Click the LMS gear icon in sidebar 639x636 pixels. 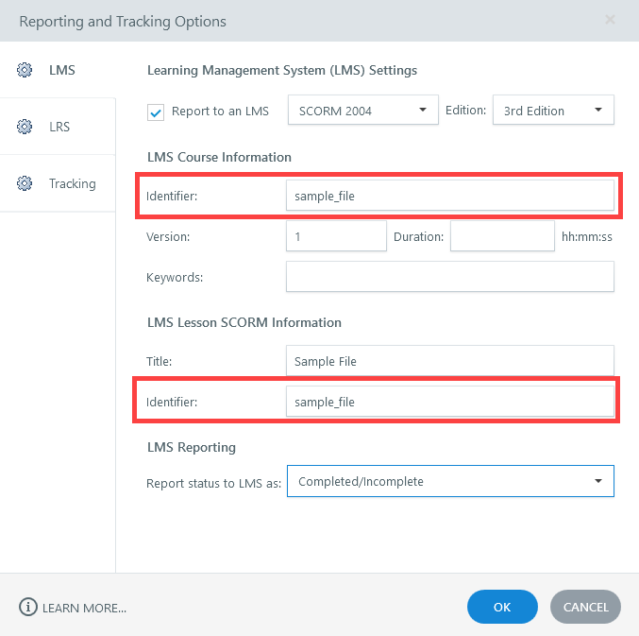click(25, 70)
